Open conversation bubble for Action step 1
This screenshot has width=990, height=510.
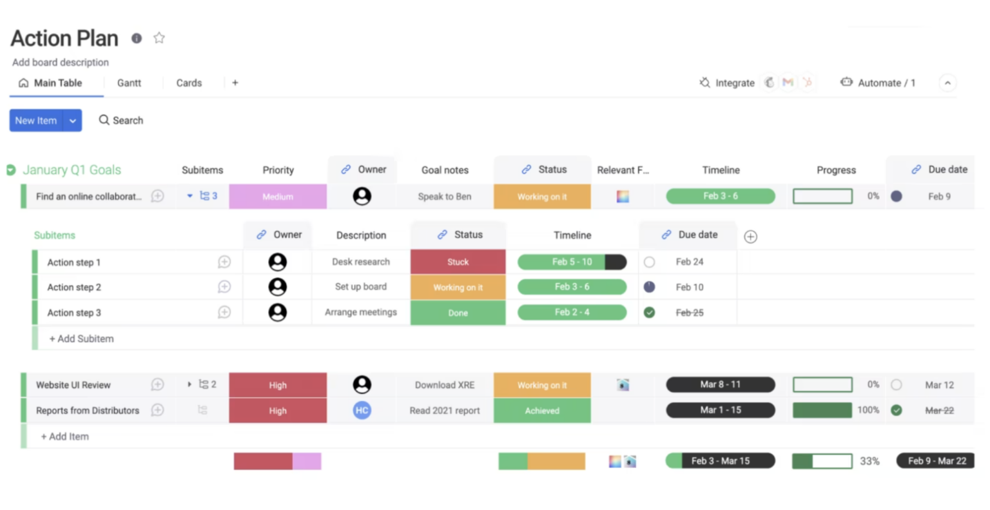tap(224, 262)
